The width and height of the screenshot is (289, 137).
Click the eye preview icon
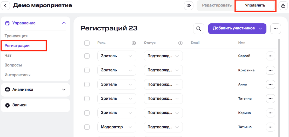[189, 5]
